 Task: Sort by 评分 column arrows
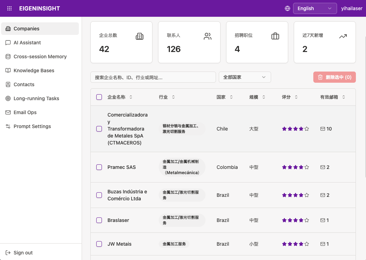(296, 97)
